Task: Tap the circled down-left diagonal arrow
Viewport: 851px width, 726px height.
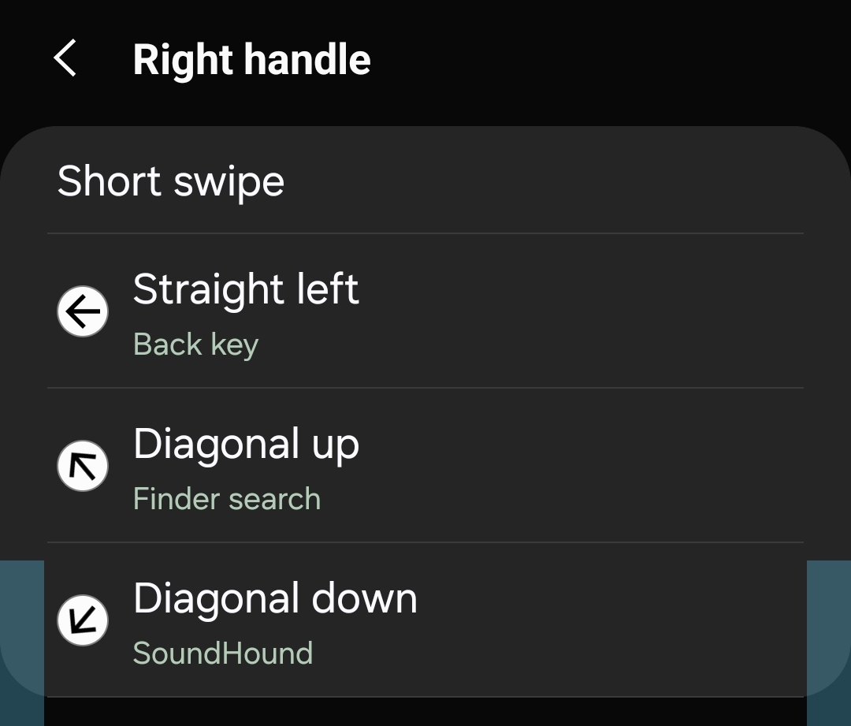Action: point(83,620)
